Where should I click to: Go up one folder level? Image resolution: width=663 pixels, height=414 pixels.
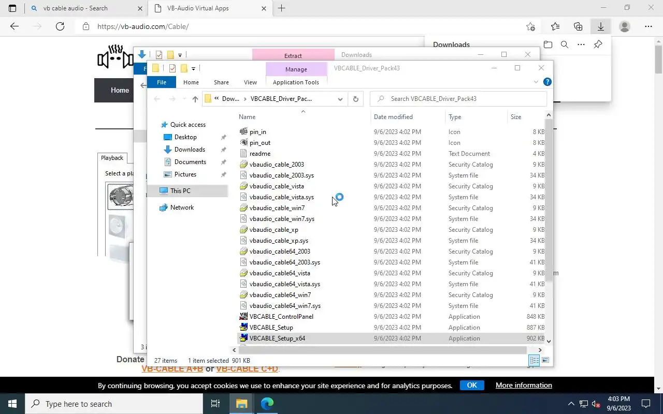[x=195, y=99]
